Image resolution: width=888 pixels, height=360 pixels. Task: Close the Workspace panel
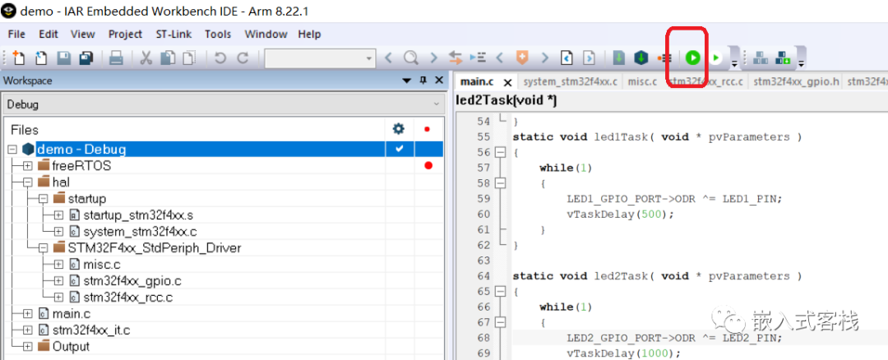coord(438,81)
